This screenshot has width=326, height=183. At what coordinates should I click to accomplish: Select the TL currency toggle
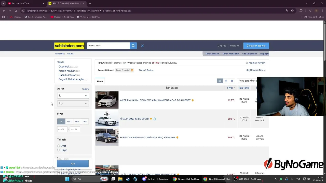[61, 121]
